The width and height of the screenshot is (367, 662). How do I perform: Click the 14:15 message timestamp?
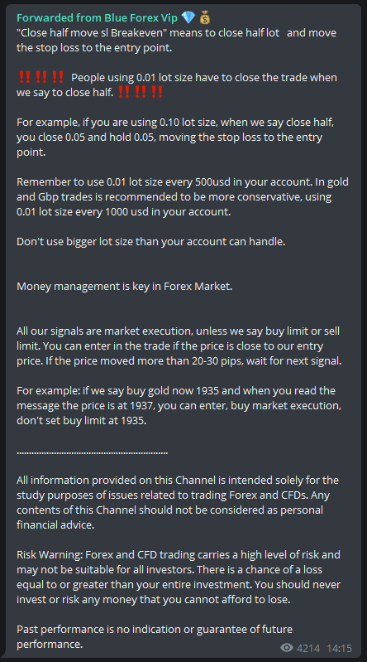341,648
